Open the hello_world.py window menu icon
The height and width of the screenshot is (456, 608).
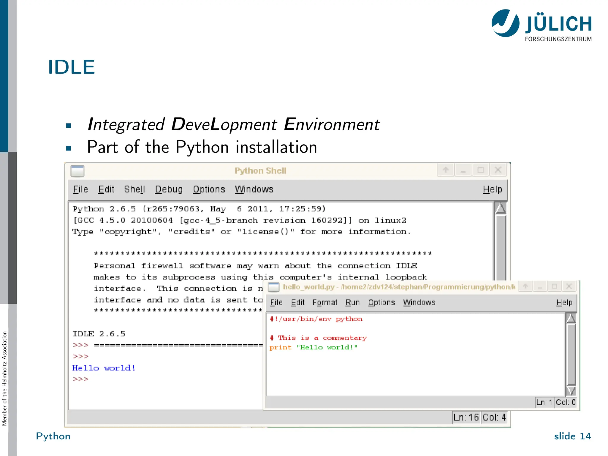pyautogui.click(x=274, y=287)
